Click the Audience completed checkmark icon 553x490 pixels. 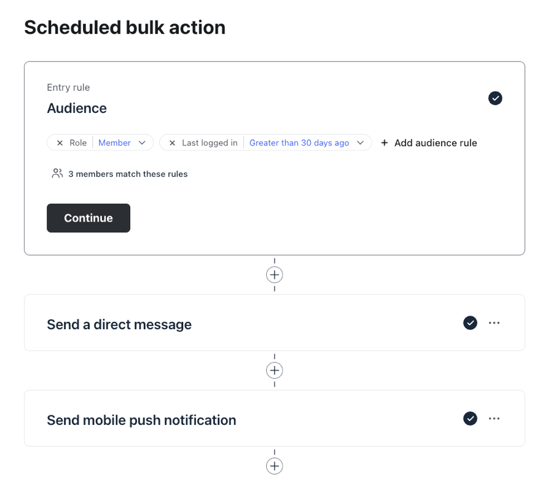pyautogui.click(x=495, y=98)
